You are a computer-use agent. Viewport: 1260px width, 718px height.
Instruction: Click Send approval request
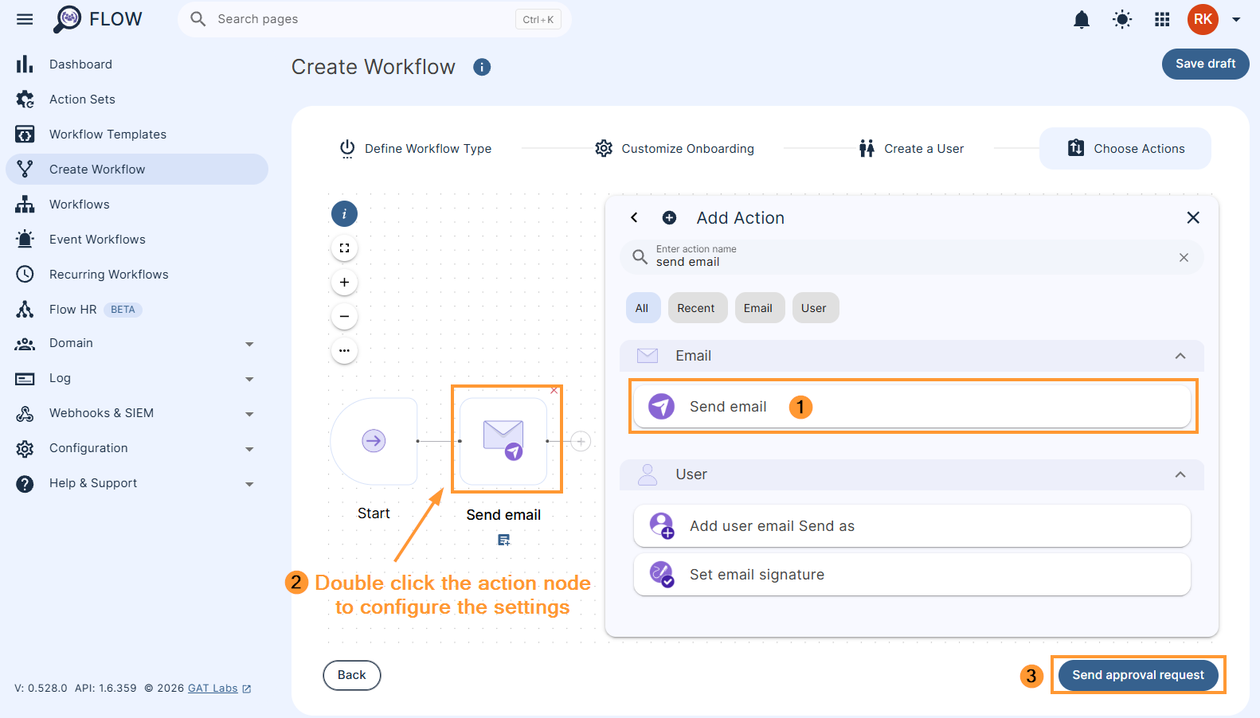(x=1138, y=675)
